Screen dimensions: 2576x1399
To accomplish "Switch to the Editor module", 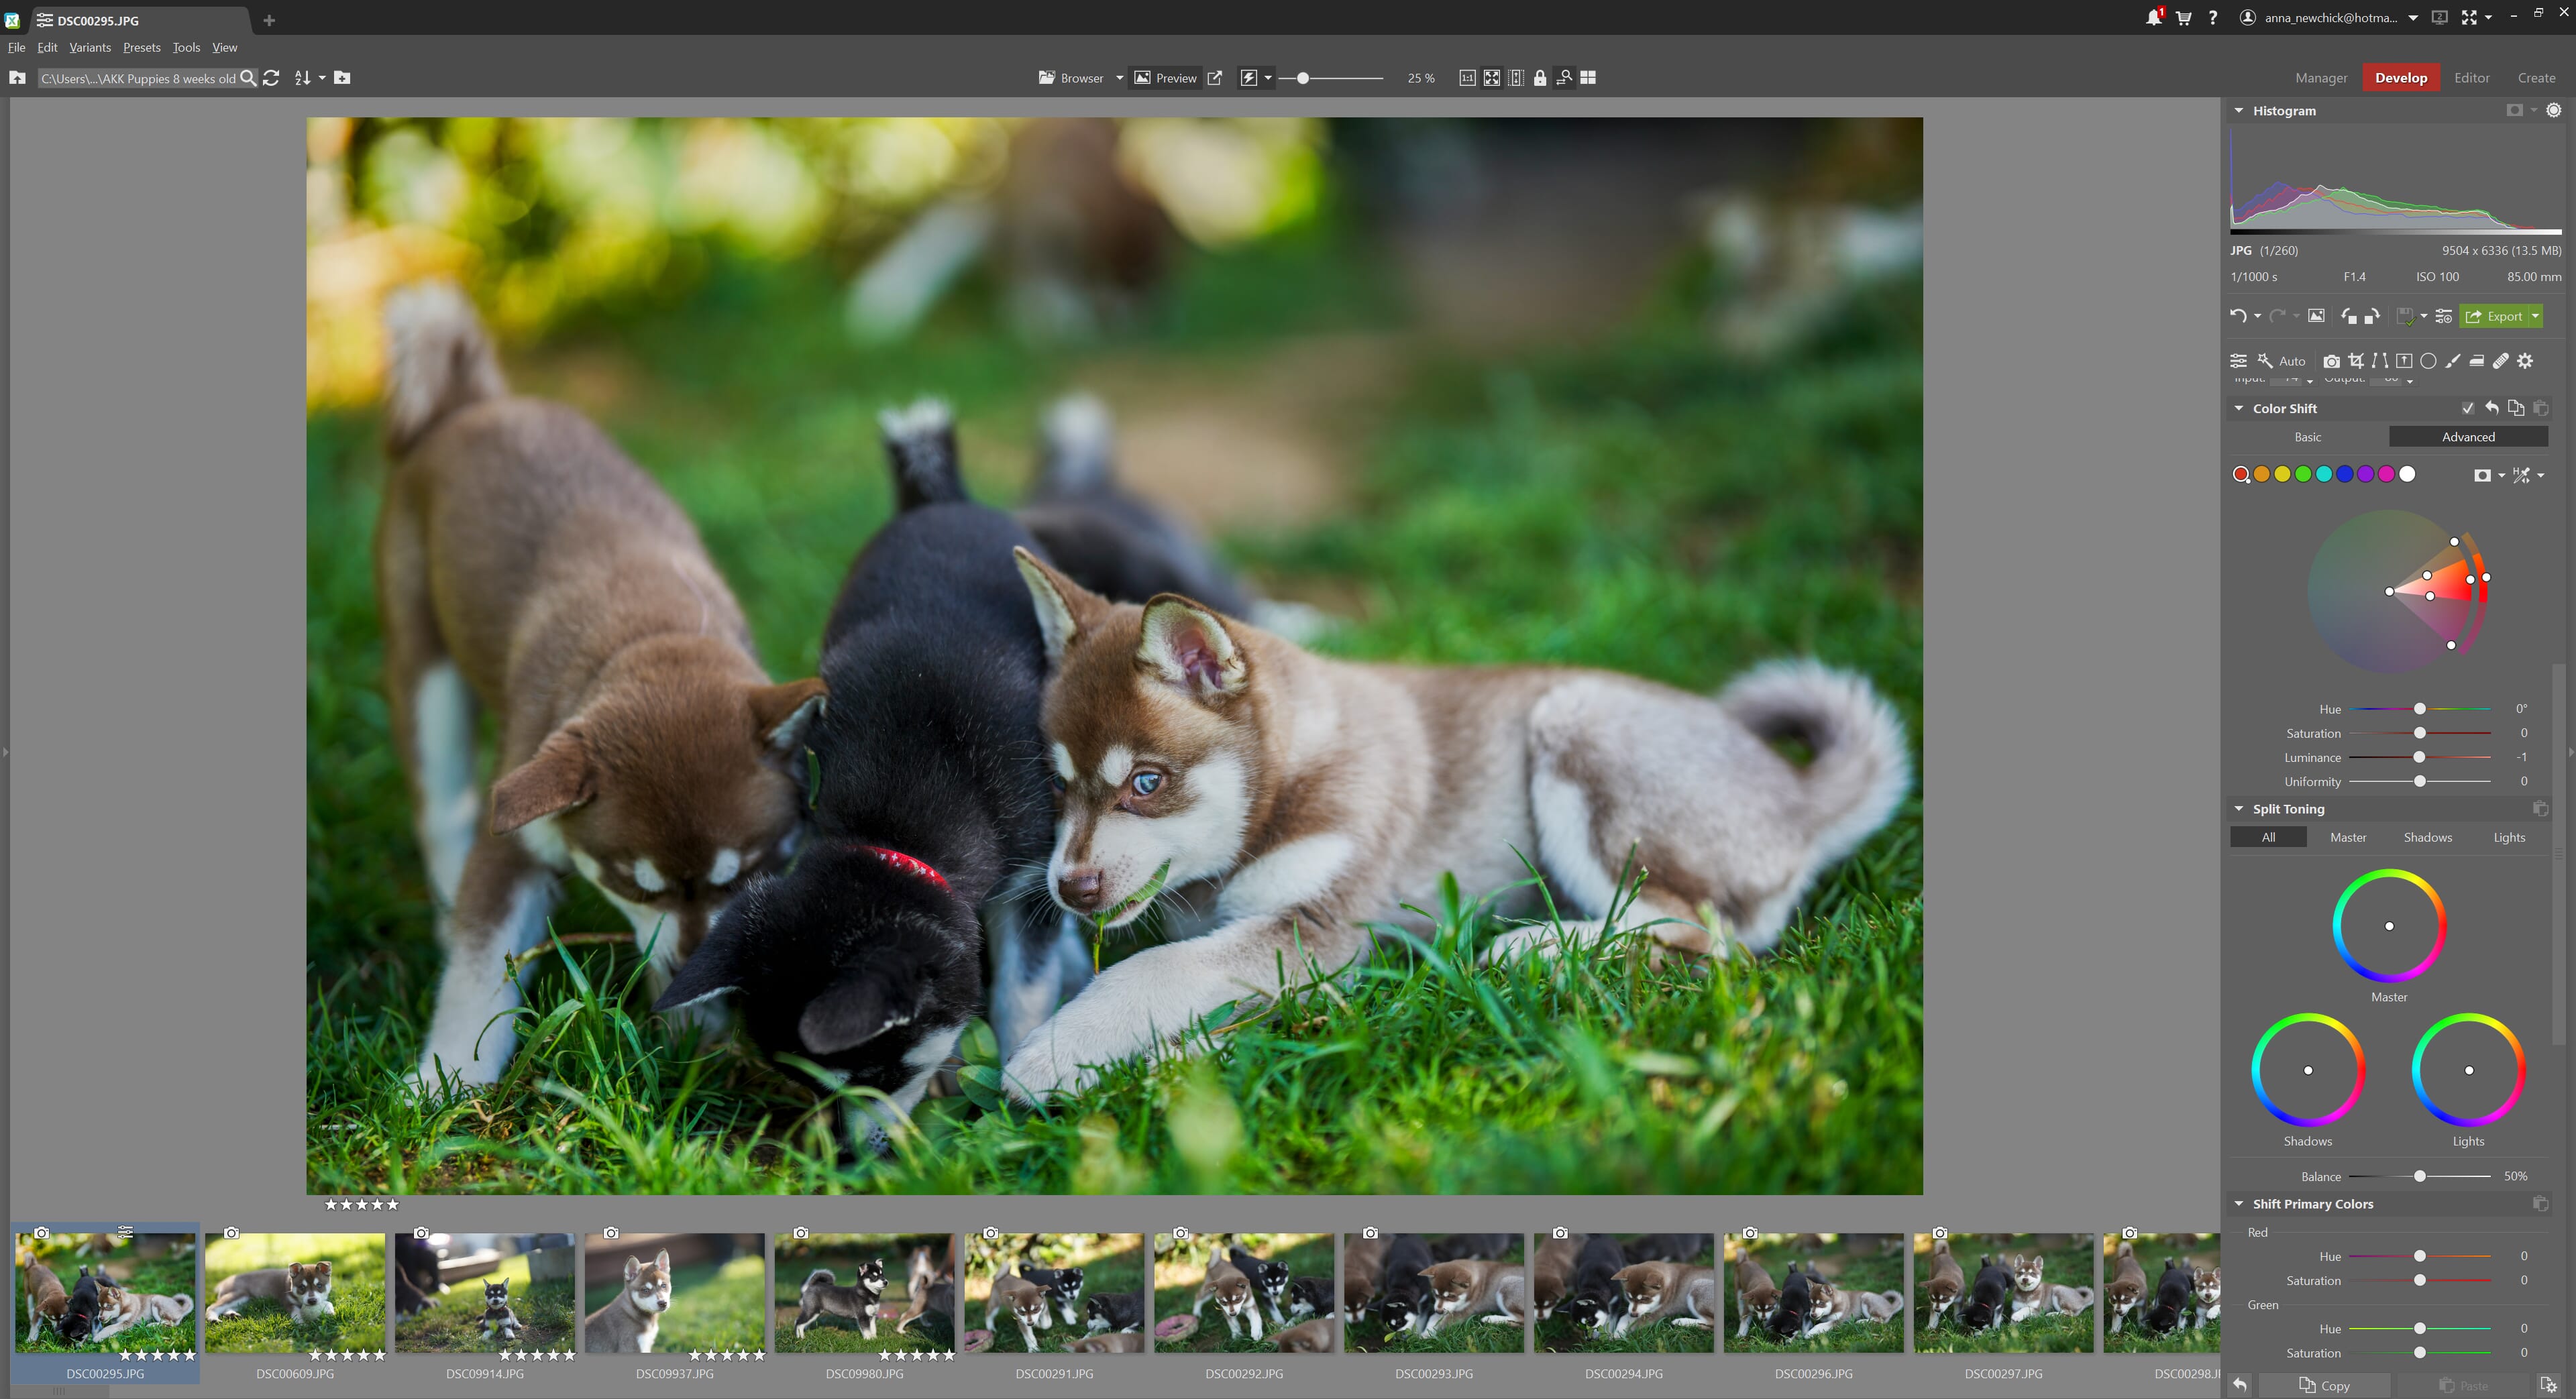I will [2471, 78].
